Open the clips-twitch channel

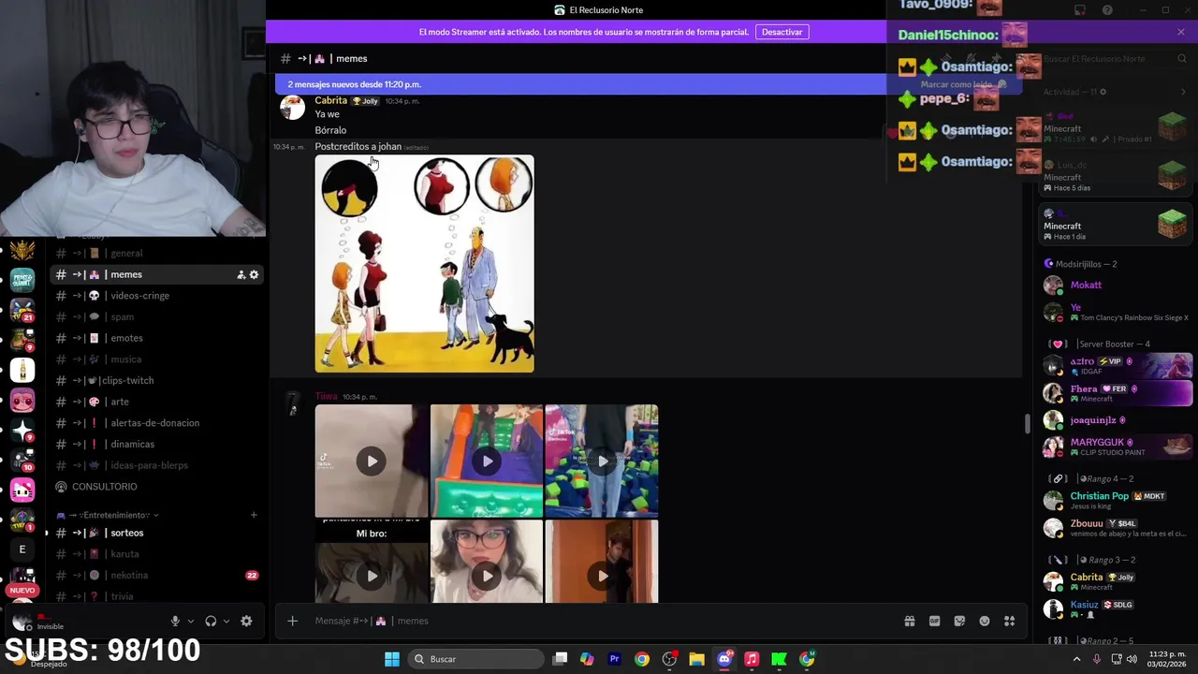point(156,380)
